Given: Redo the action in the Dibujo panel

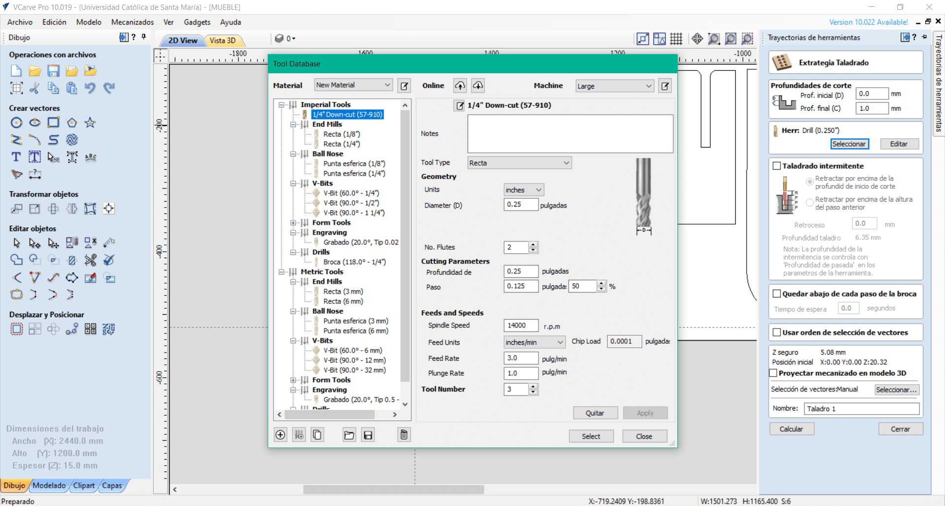Looking at the screenshot, I should [x=109, y=88].
